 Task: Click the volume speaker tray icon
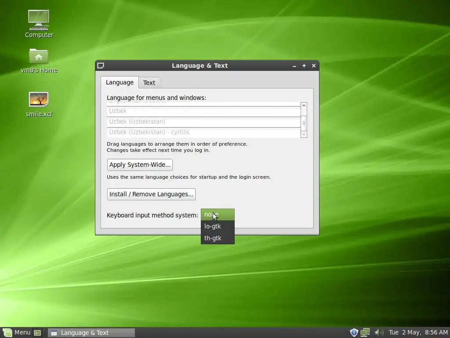pyautogui.click(x=379, y=333)
